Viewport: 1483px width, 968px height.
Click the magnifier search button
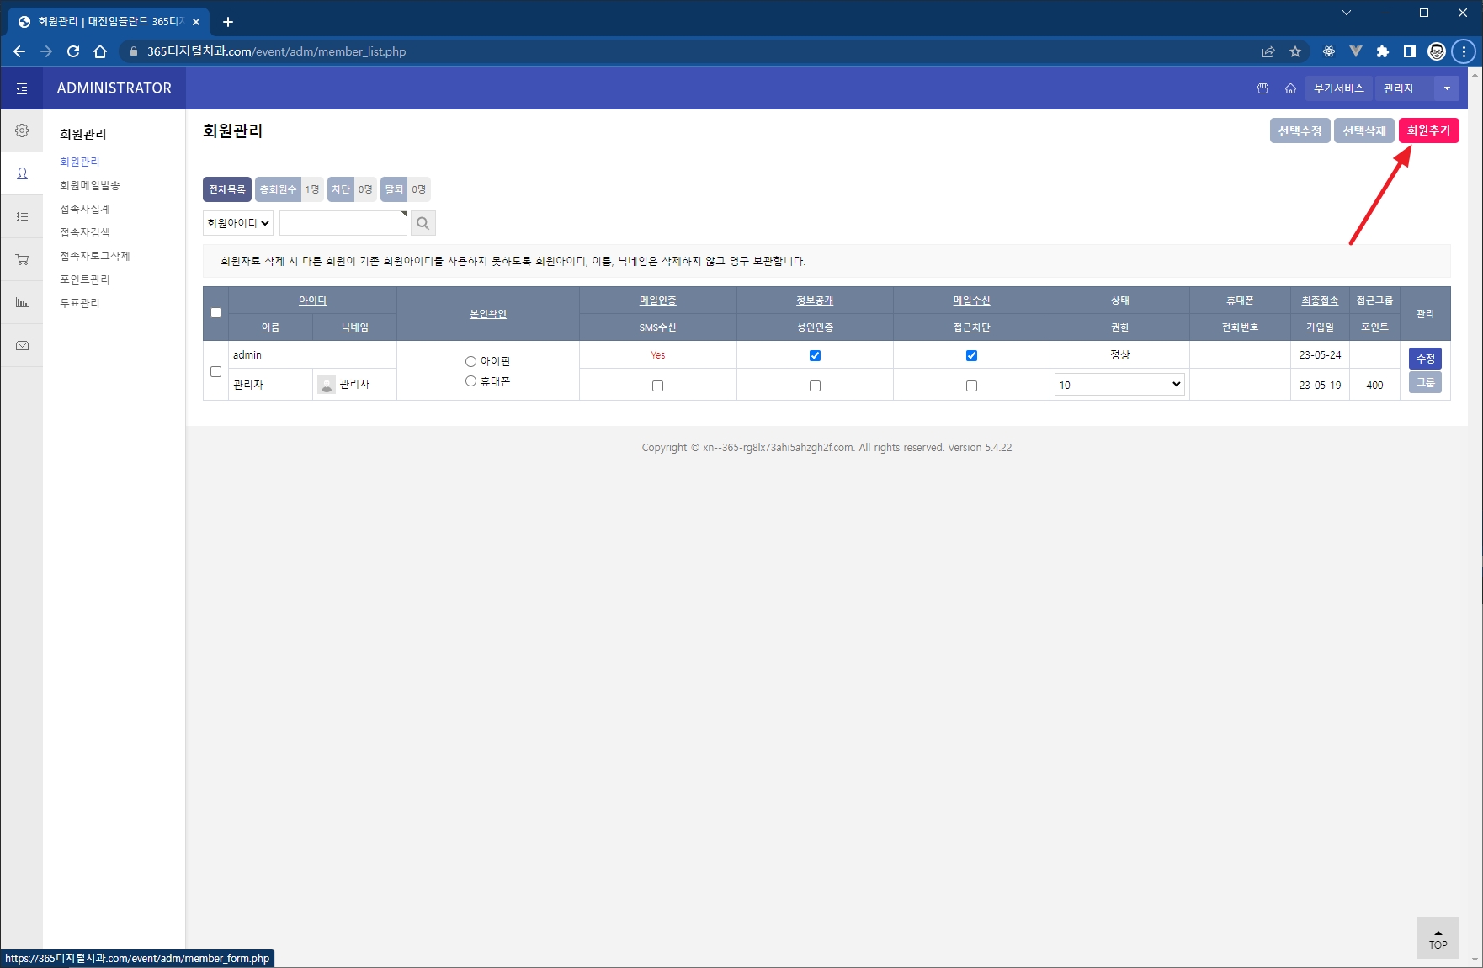[423, 223]
